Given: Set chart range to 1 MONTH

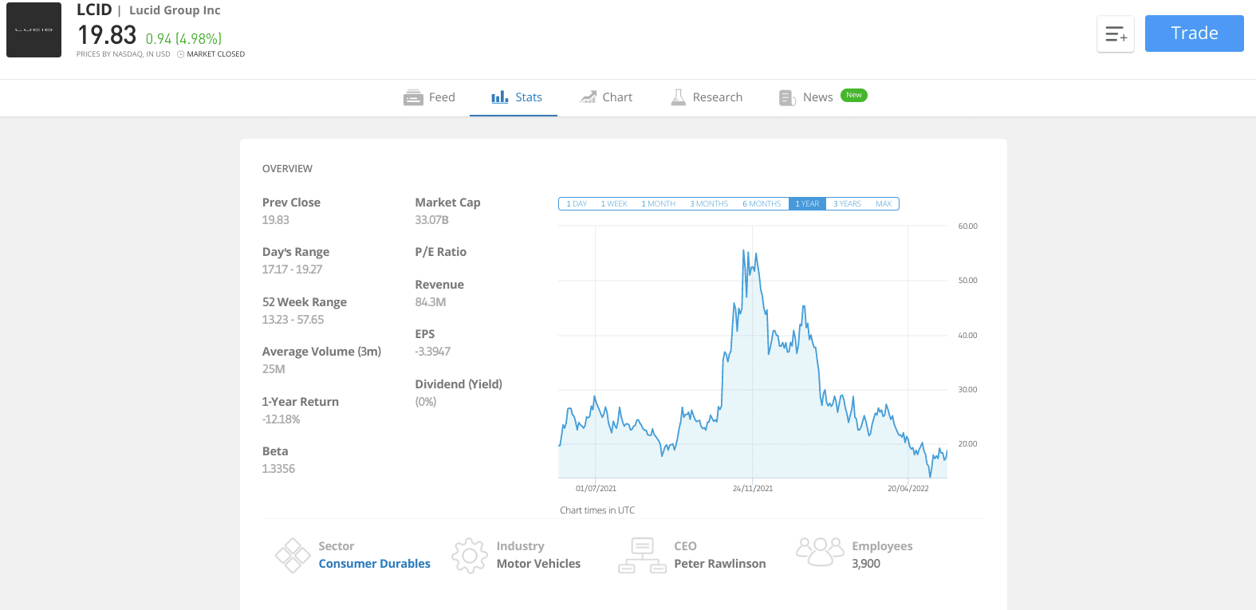Looking at the screenshot, I should pyautogui.click(x=659, y=204).
